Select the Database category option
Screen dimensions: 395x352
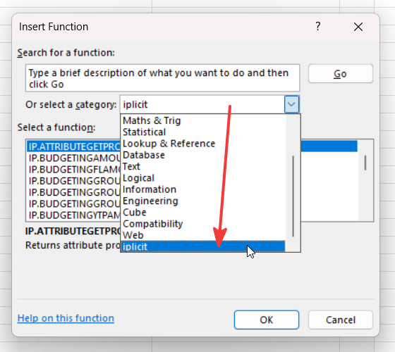click(144, 155)
